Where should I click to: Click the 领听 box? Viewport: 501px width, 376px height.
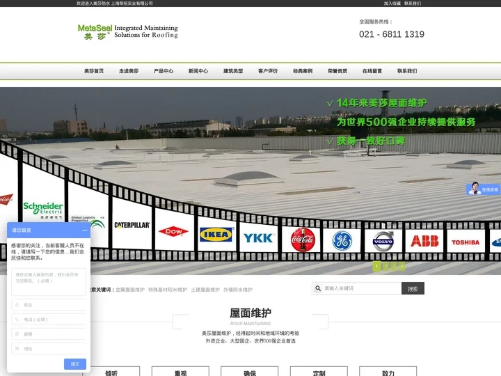pos(111,371)
